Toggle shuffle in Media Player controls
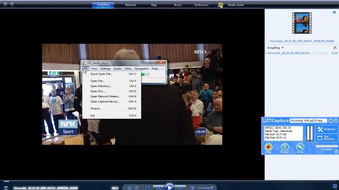This screenshot has height=190, width=339. (129, 188)
